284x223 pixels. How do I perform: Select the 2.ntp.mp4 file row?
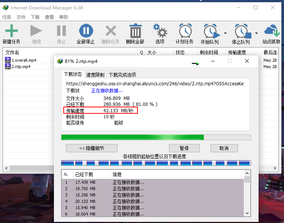tap(29, 66)
